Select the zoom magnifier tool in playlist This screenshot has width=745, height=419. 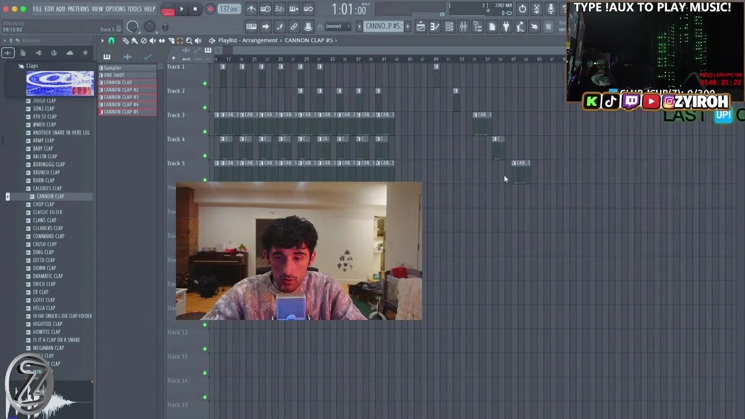pyautogui.click(x=189, y=41)
